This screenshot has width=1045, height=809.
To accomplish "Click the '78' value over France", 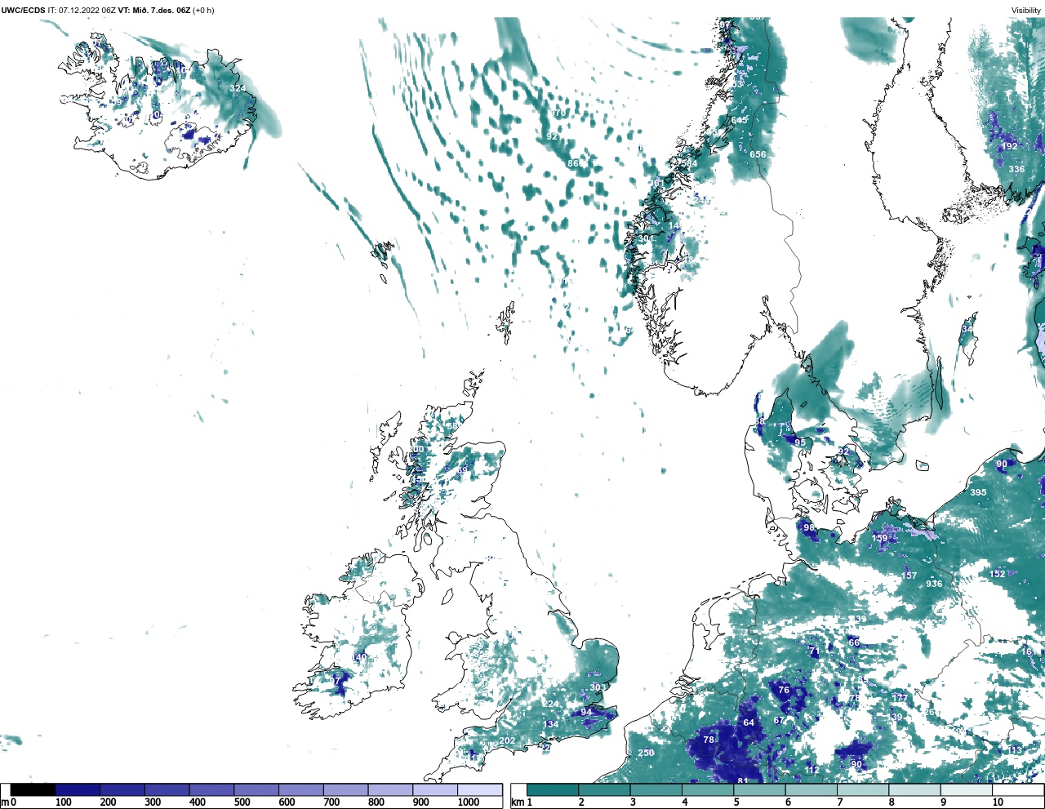I will coord(709,740).
